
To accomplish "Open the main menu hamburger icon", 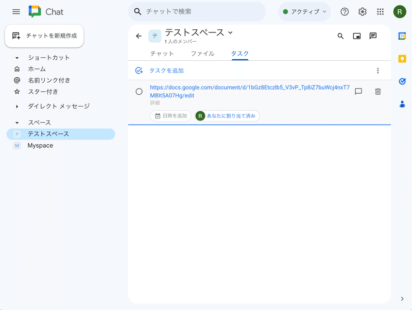I will tap(16, 11).
